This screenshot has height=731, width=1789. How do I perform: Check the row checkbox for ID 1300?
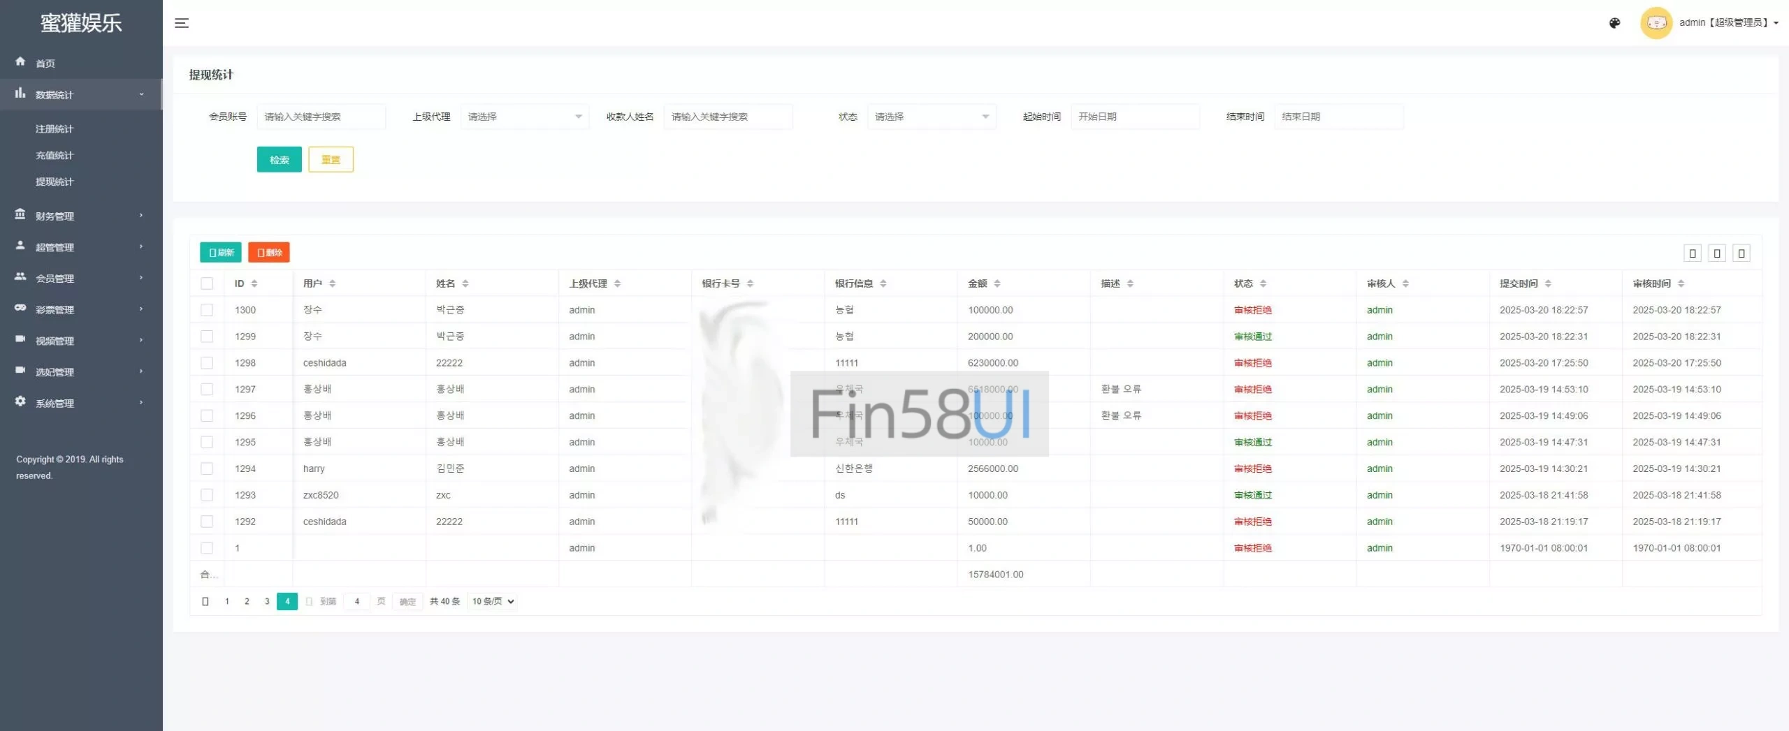207,310
